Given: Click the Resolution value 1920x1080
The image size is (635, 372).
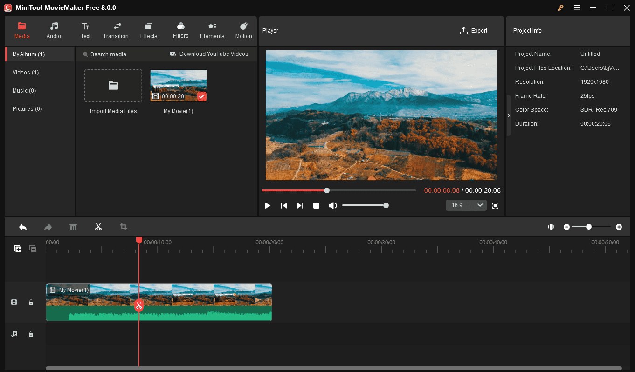Looking at the screenshot, I should [594, 82].
